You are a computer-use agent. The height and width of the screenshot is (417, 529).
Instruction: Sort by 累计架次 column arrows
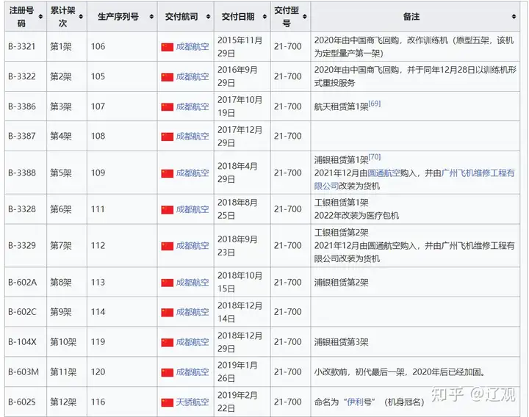pos(81,16)
